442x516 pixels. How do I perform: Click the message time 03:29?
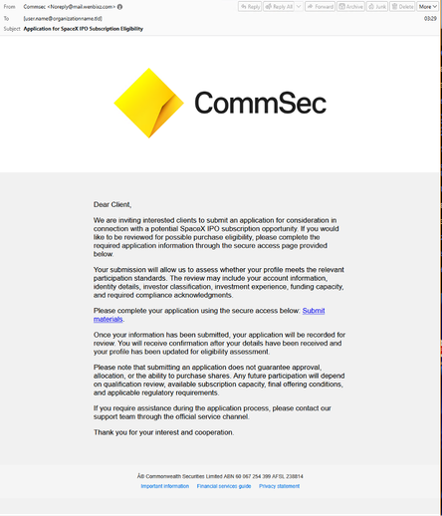430,19
